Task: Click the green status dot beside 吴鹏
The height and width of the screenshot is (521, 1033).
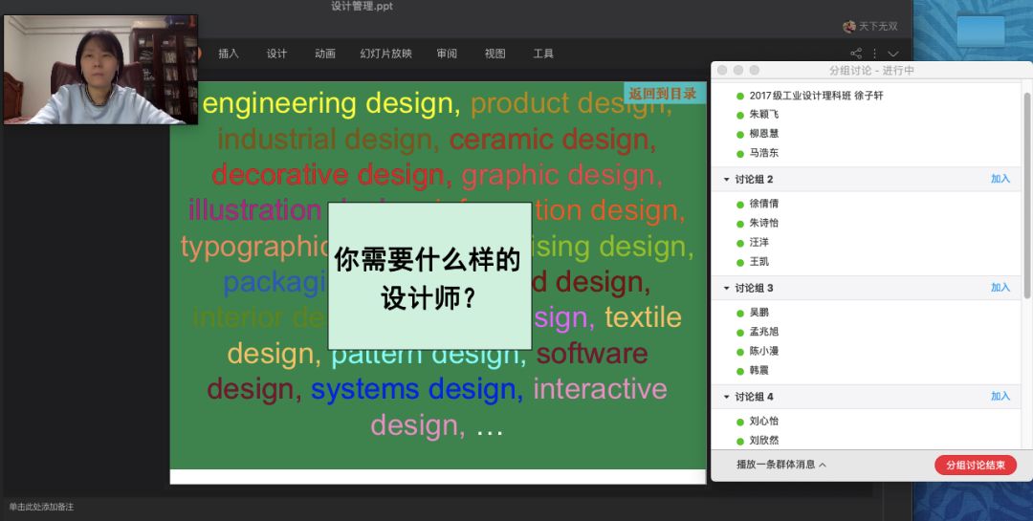Action: (x=740, y=313)
